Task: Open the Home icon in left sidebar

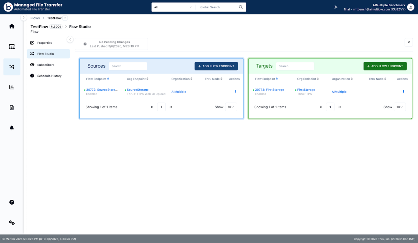Action: tap(12, 26)
